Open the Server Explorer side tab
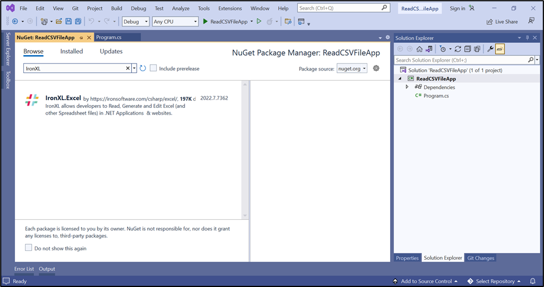Viewport: 544px width, 287px height. pyautogui.click(x=8, y=49)
